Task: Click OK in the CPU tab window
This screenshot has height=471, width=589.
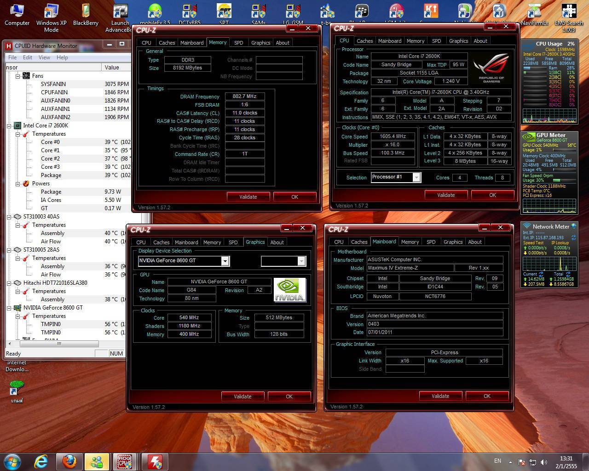Action: [492, 195]
